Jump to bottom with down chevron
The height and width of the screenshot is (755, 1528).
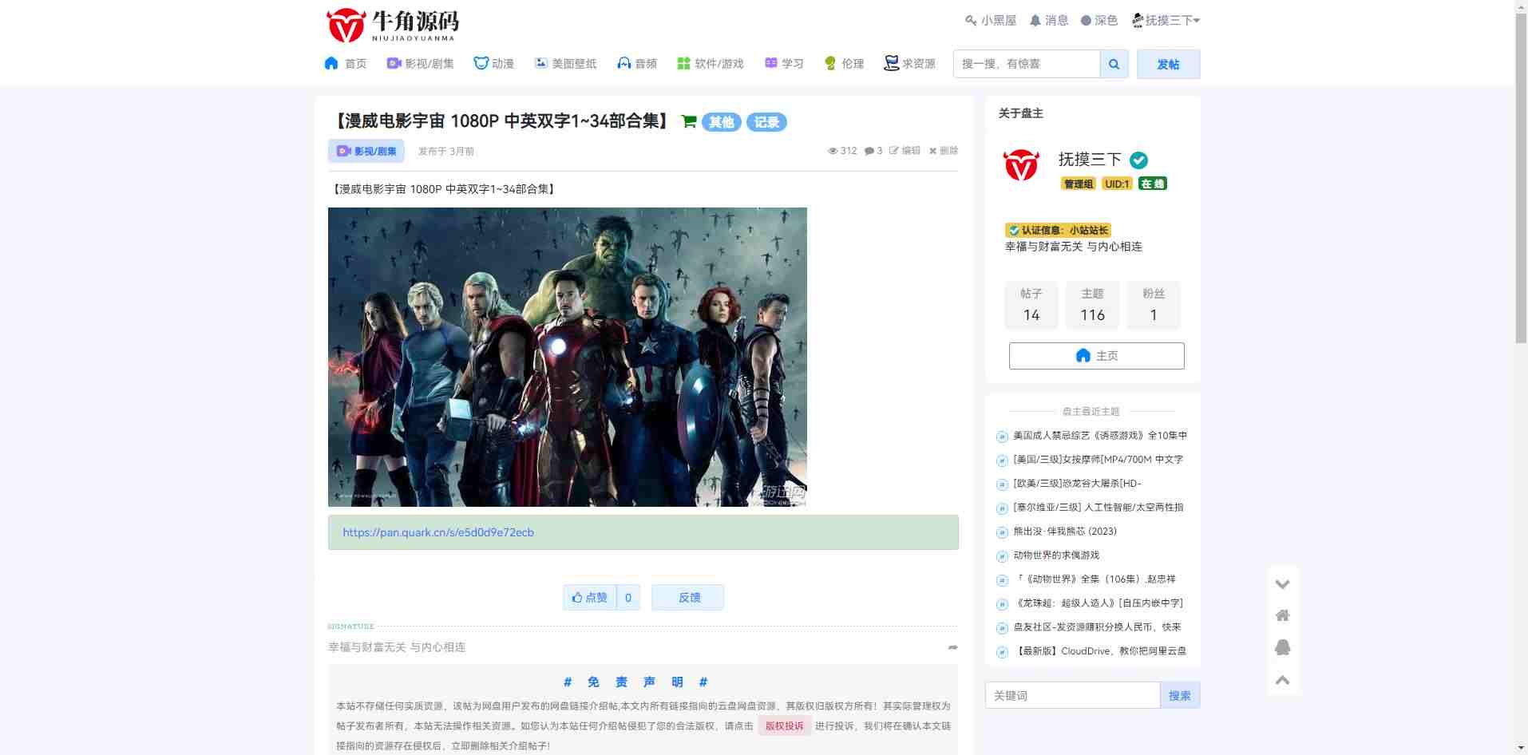coord(1282,584)
